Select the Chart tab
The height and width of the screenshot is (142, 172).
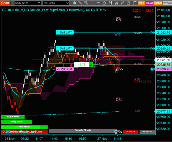tap(5, 3)
